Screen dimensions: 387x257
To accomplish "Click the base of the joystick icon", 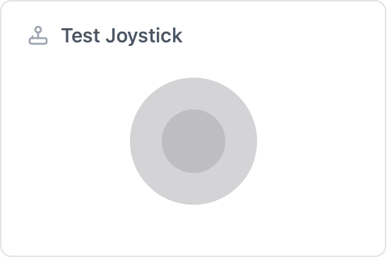I will [x=38, y=41].
